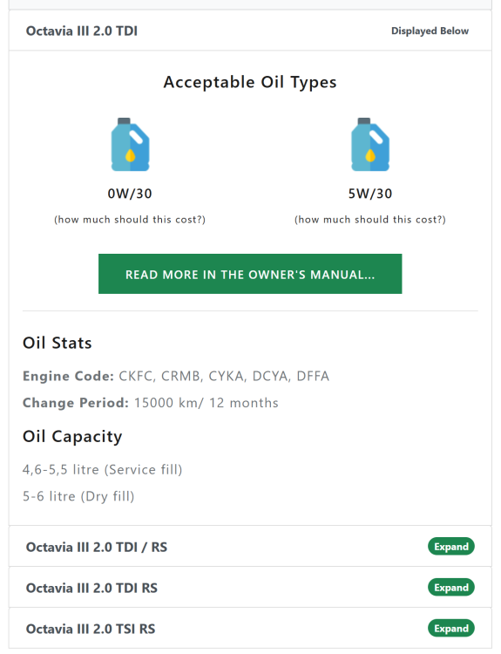Click the Acceptable Oil Types heading
The width and height of the screenshot is (501, 654).
tap(250, 82)
